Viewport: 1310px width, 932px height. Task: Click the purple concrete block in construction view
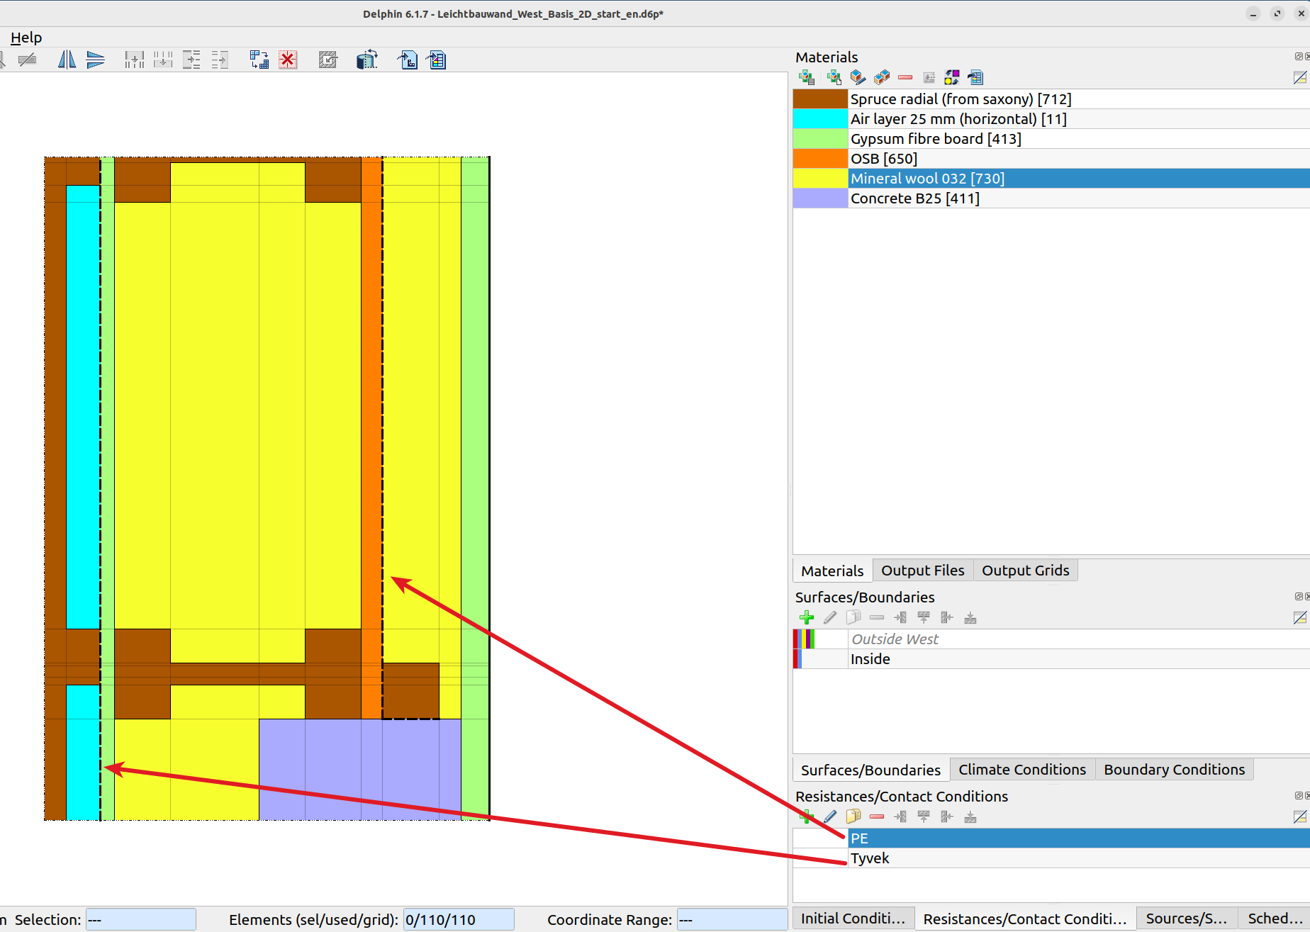coord(359,770)
